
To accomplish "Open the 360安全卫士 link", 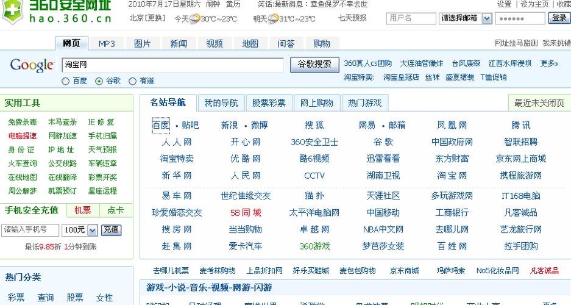I will (314, 142).
